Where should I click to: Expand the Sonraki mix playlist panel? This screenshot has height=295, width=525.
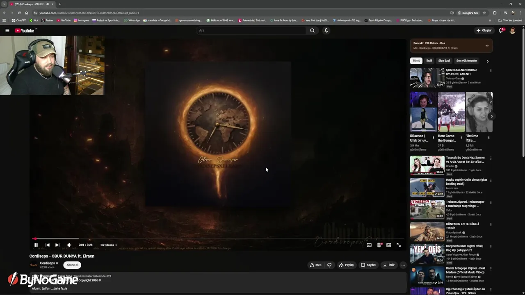click(x=487, y=45)
